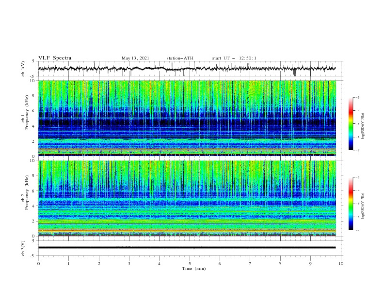384x296 pixels.
Task: Click the time axis tick '10'
Action: tap(341, 264)
